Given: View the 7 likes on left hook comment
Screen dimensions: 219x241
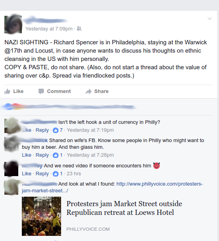Looking at the screenshot, I should (x=58, y=130).
